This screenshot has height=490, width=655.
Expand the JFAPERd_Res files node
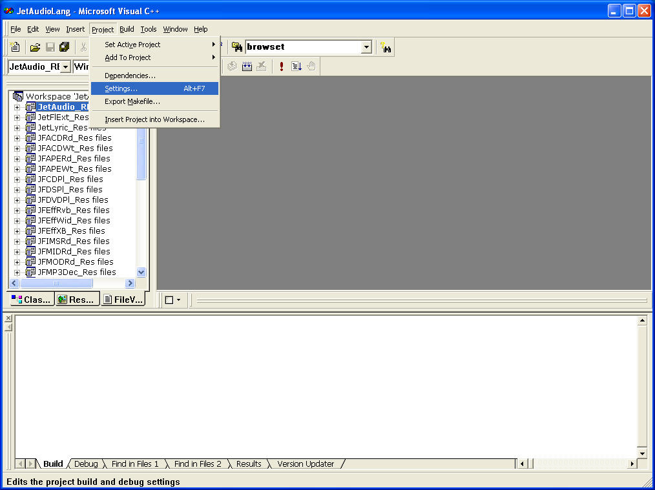[x=17, y=159]
